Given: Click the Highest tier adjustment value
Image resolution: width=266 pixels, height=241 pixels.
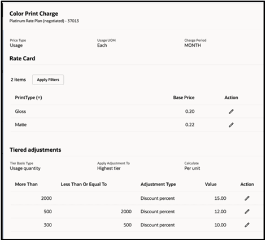Looking at the screenshot, I should (x=109, y=168).
